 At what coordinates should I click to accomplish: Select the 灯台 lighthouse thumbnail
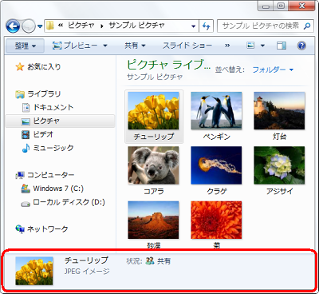click(x=279, y=111)
